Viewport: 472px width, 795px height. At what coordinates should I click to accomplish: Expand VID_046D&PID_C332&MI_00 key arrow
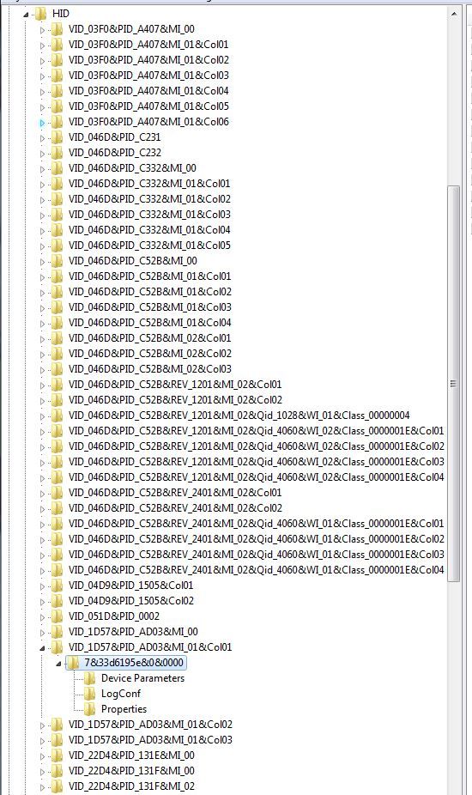point(42,169)
